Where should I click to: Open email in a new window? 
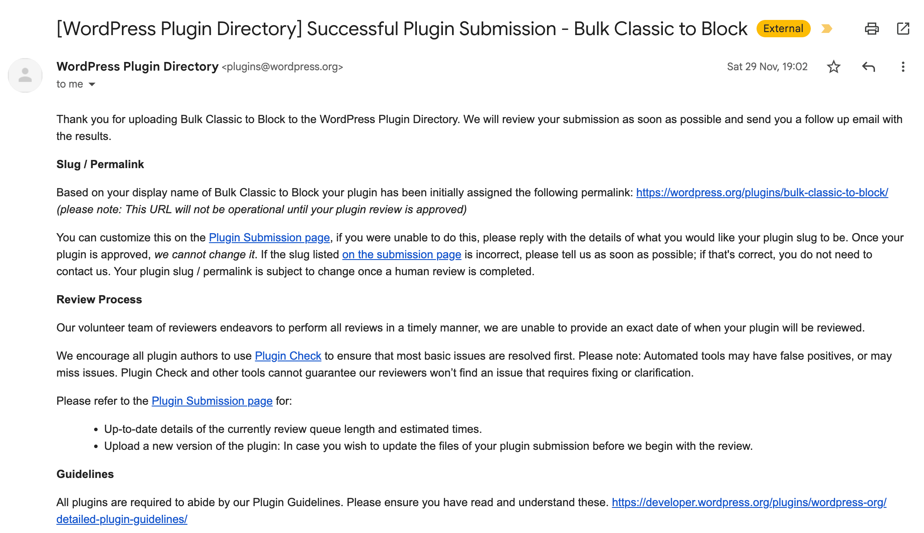pyautogui.click(x=904, y=28)
